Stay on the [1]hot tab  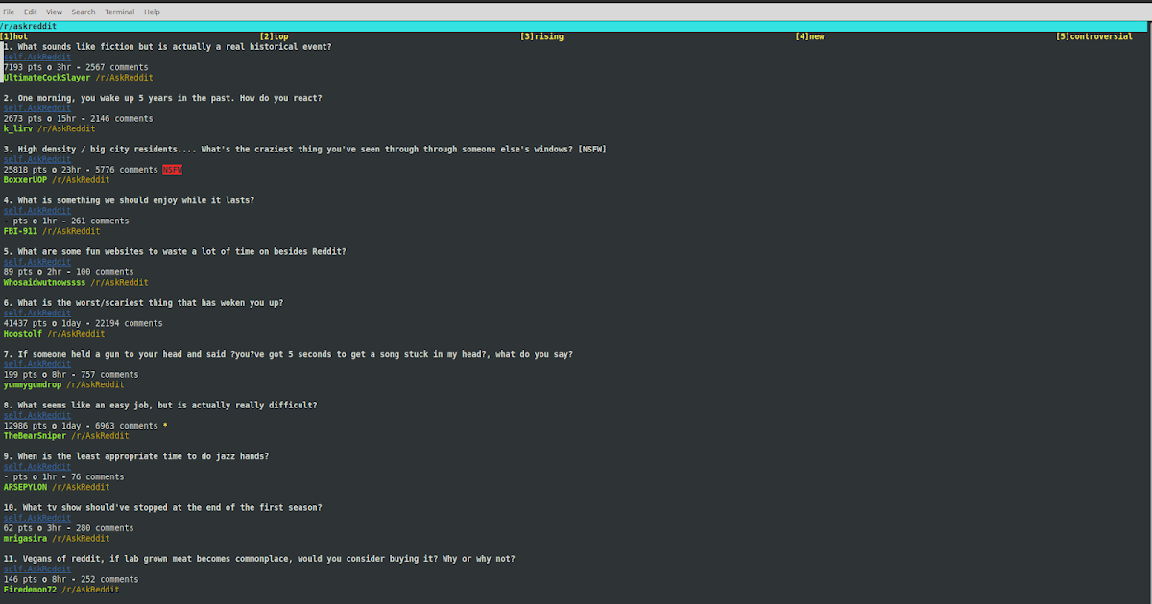(13, 35)
